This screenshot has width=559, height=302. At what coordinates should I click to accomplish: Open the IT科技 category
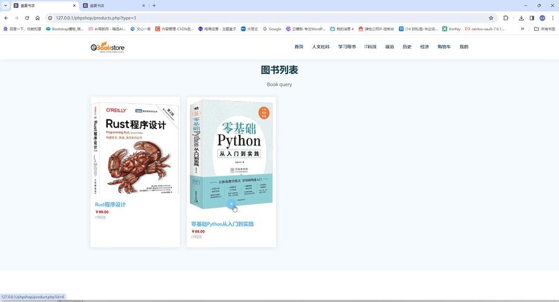click(370, 47)
